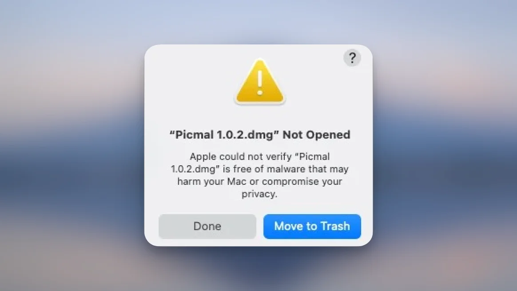
Task: Click the blurred desktop left of the dialog
Action: pyautogui.click(x=72, y=145)
